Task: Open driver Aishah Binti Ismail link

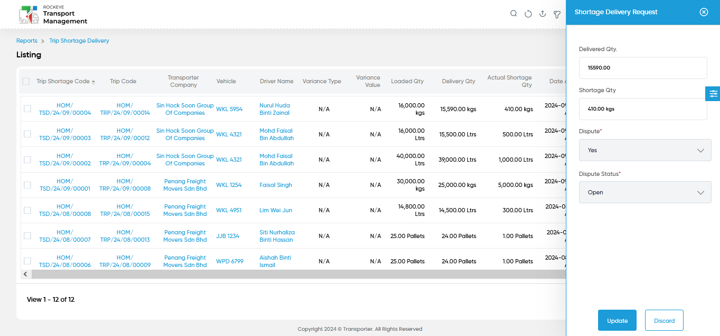Action: pos(275,261)
